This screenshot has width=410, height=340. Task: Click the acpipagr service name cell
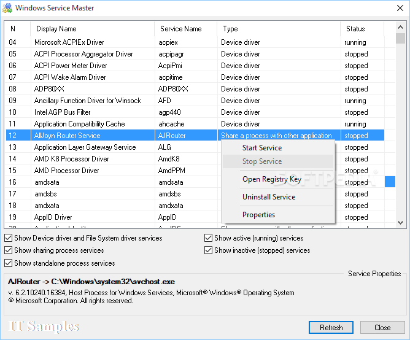(x=186, y=54)
